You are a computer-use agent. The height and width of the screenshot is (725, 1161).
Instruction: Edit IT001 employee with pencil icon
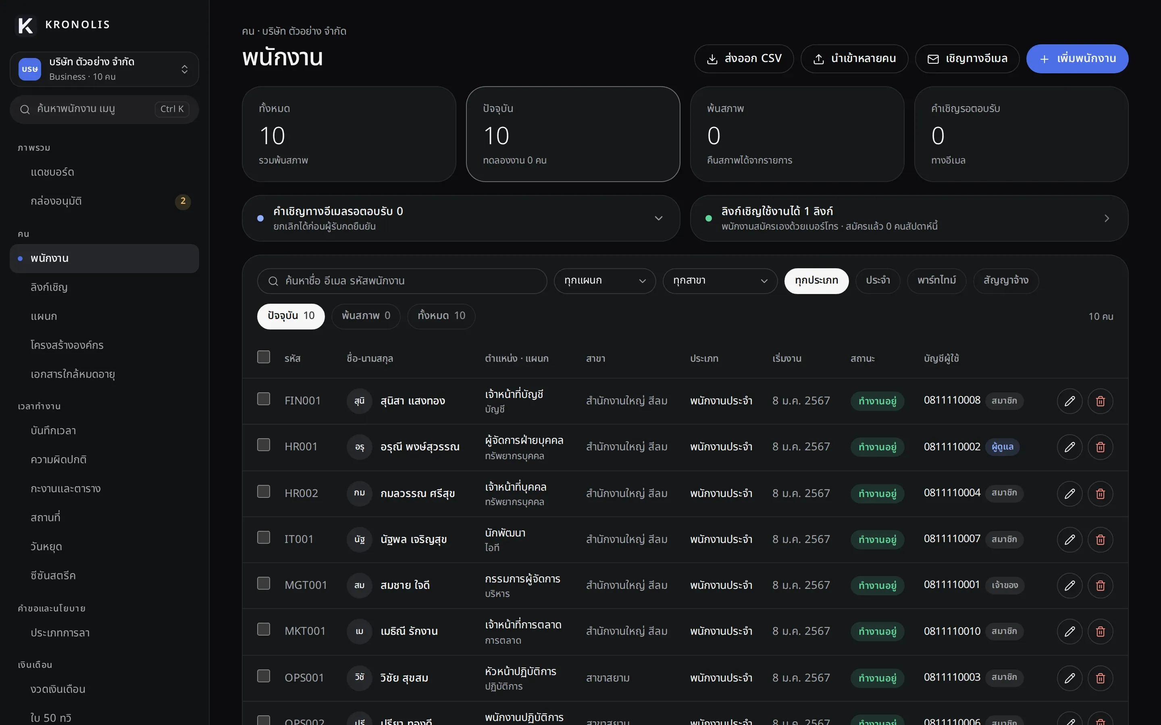1069,539
